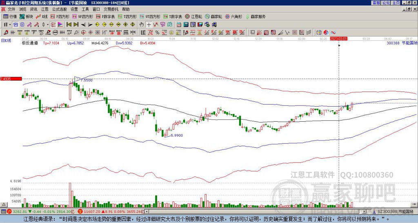Viewport: 418px width, 223px height.
Task: Click the yin-yang icon
Action: (326, 33)
